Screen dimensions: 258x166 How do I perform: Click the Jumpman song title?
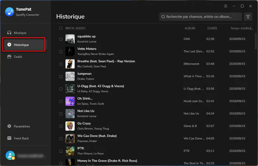(84, 74)
